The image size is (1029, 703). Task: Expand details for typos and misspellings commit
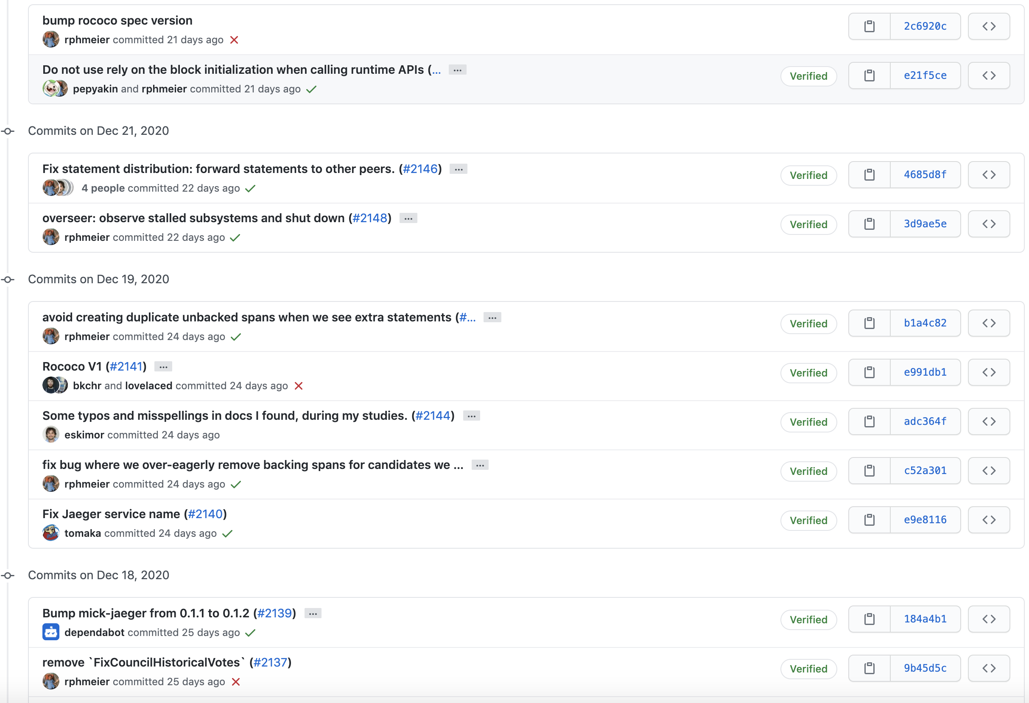point(471,416)
